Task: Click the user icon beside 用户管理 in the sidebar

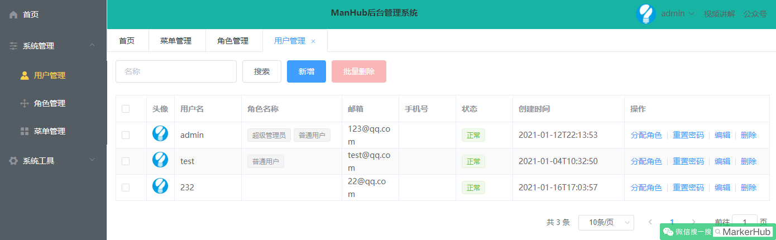Action: [25, 75]
